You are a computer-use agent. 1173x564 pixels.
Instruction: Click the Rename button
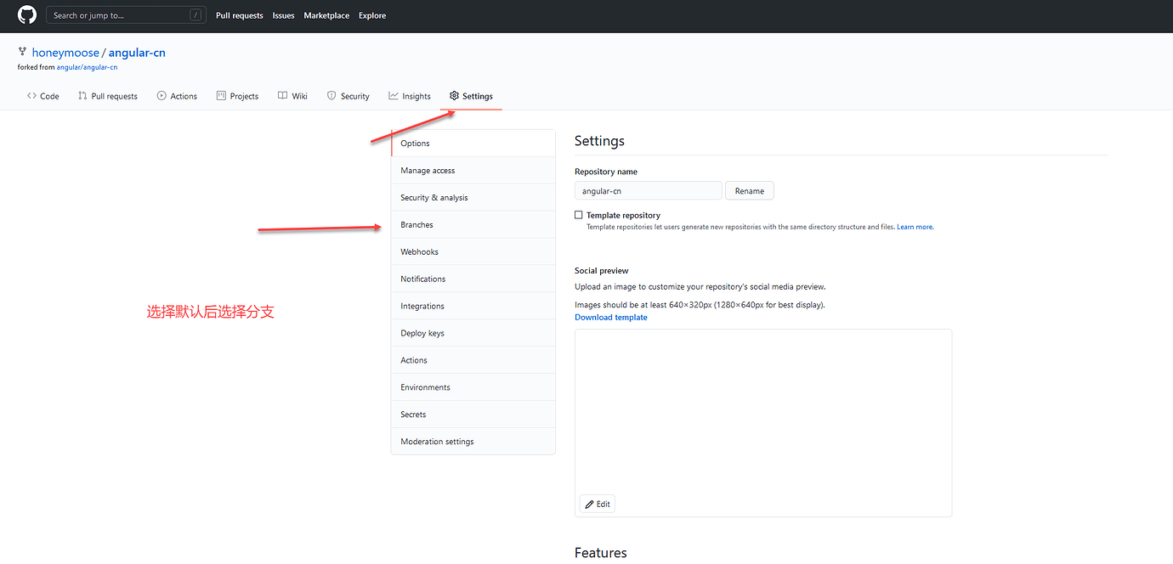tap(750, 191)
